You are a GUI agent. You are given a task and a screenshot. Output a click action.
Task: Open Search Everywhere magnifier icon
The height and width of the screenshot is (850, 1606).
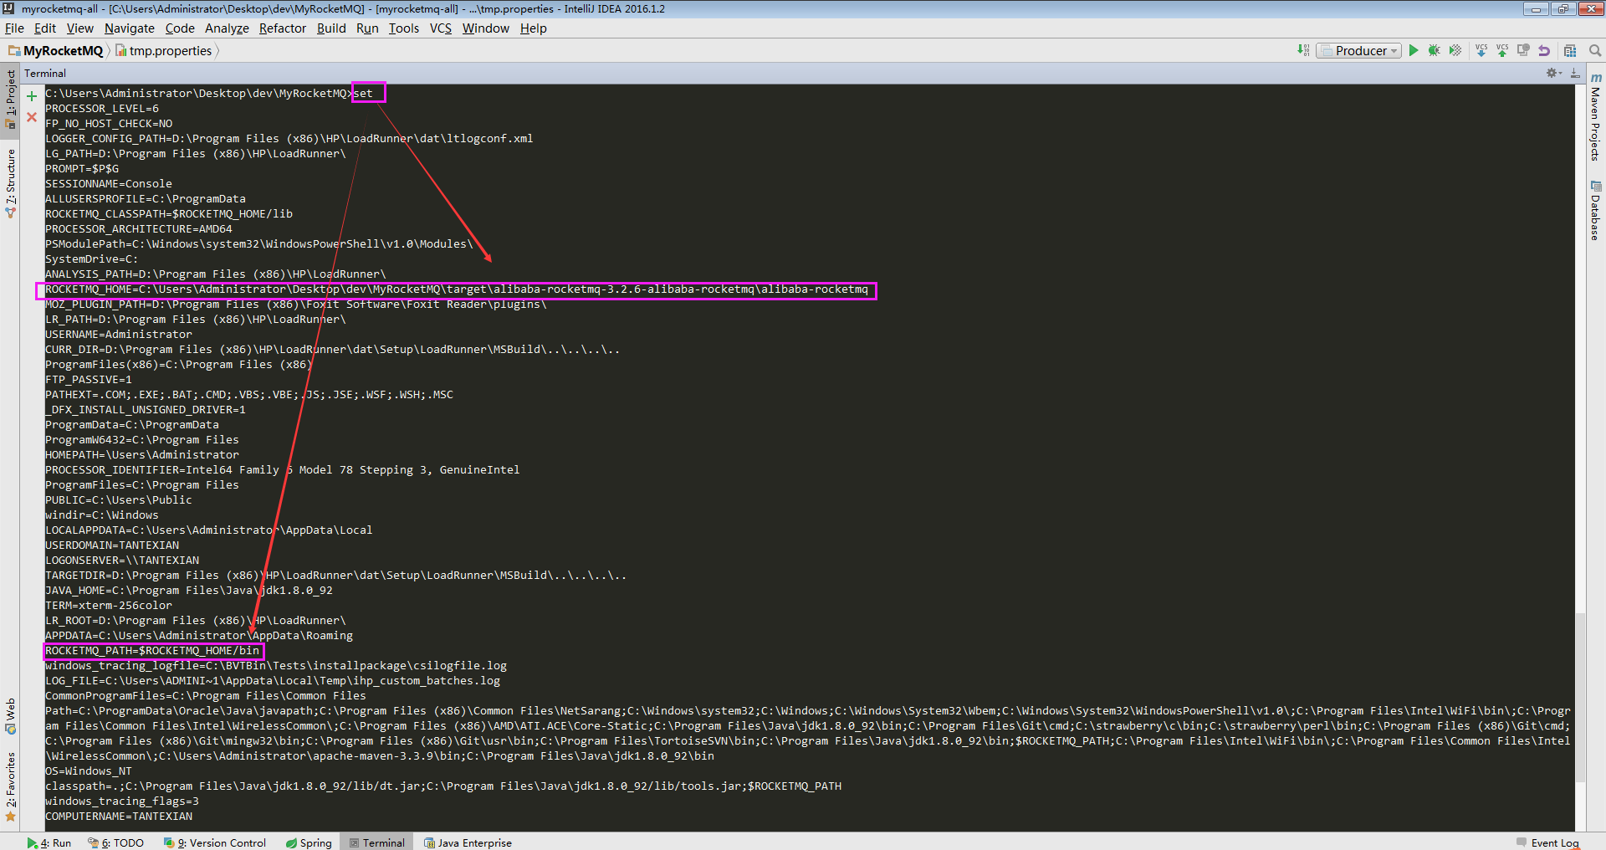click(1595, 50)
